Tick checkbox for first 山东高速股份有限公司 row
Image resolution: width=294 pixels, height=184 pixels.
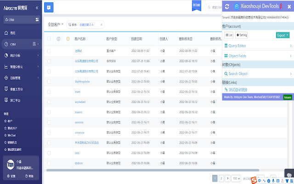click(x=49, y=61)
